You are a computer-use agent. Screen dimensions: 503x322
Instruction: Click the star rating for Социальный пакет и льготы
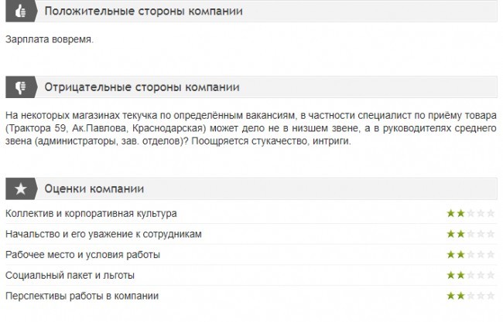coord(470,275)
